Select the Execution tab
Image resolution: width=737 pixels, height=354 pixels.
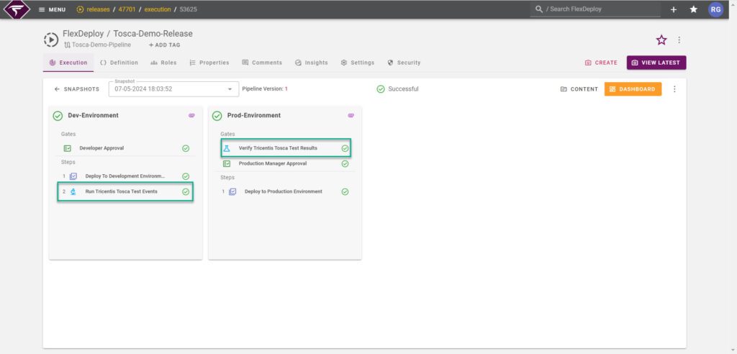point(68,63)
